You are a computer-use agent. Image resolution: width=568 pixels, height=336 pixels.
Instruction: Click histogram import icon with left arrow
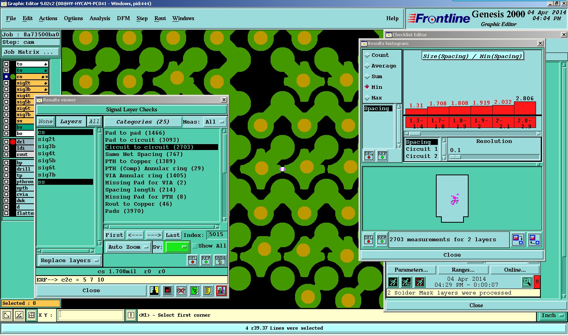coord(534,239)
